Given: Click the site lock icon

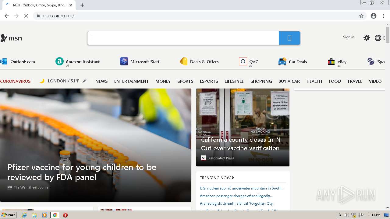Looking at the screenshot, I should tap(38, 16).
